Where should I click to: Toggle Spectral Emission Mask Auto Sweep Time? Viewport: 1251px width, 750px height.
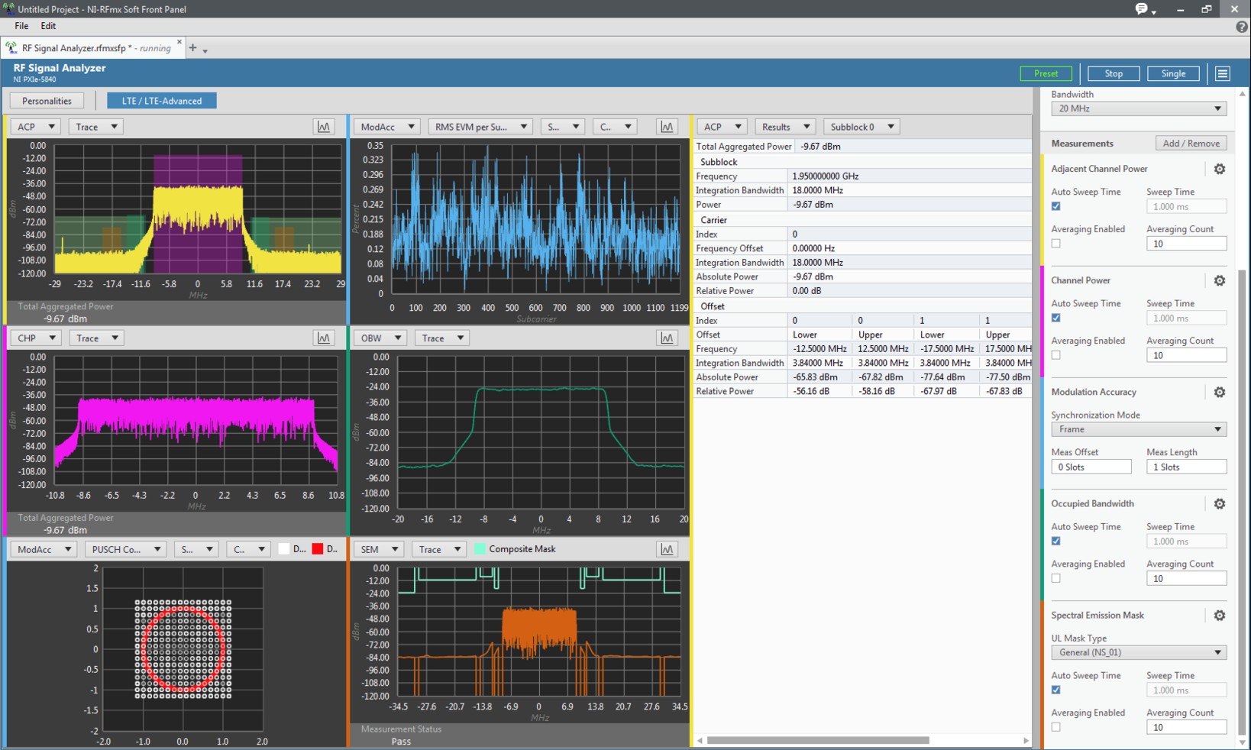pyautogui.click(x=1055, y=690)
